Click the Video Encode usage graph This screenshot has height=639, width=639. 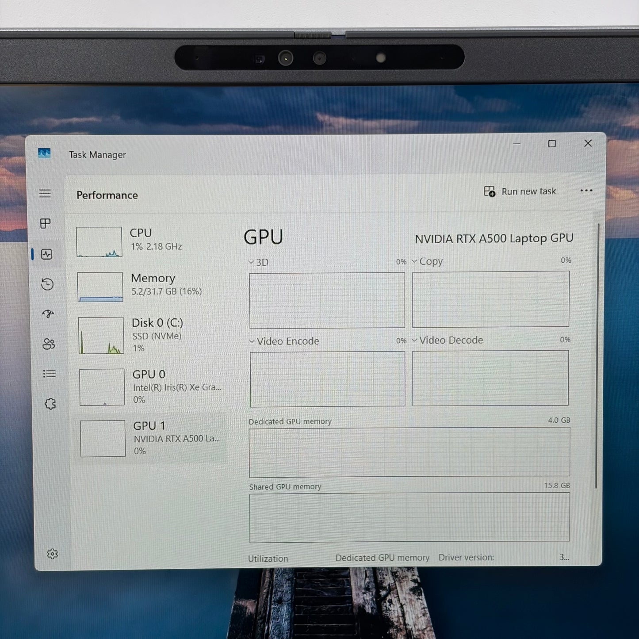click(x=328, y=379)
